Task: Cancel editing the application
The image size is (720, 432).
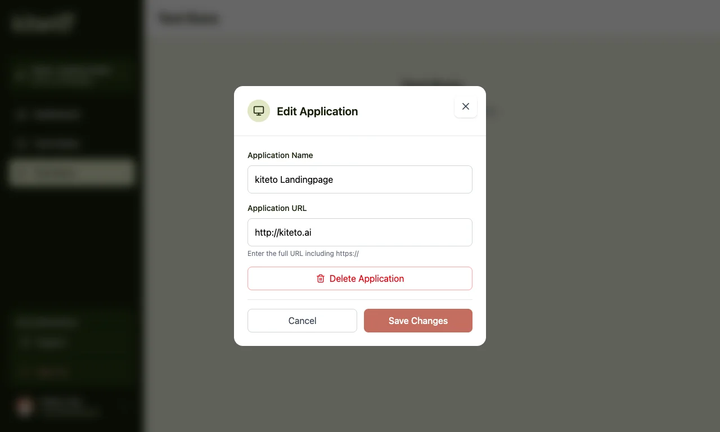Action: click(302, 321)
